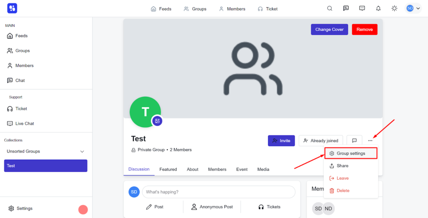428x218 pixels.
Task: Open Settings at bottom of sidebar
Action: click(x=20, y=208)
